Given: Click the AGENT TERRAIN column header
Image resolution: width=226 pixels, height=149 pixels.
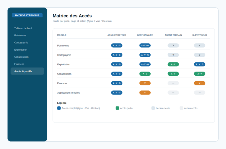Looking at the screenshot, I should tap(173, 35).
